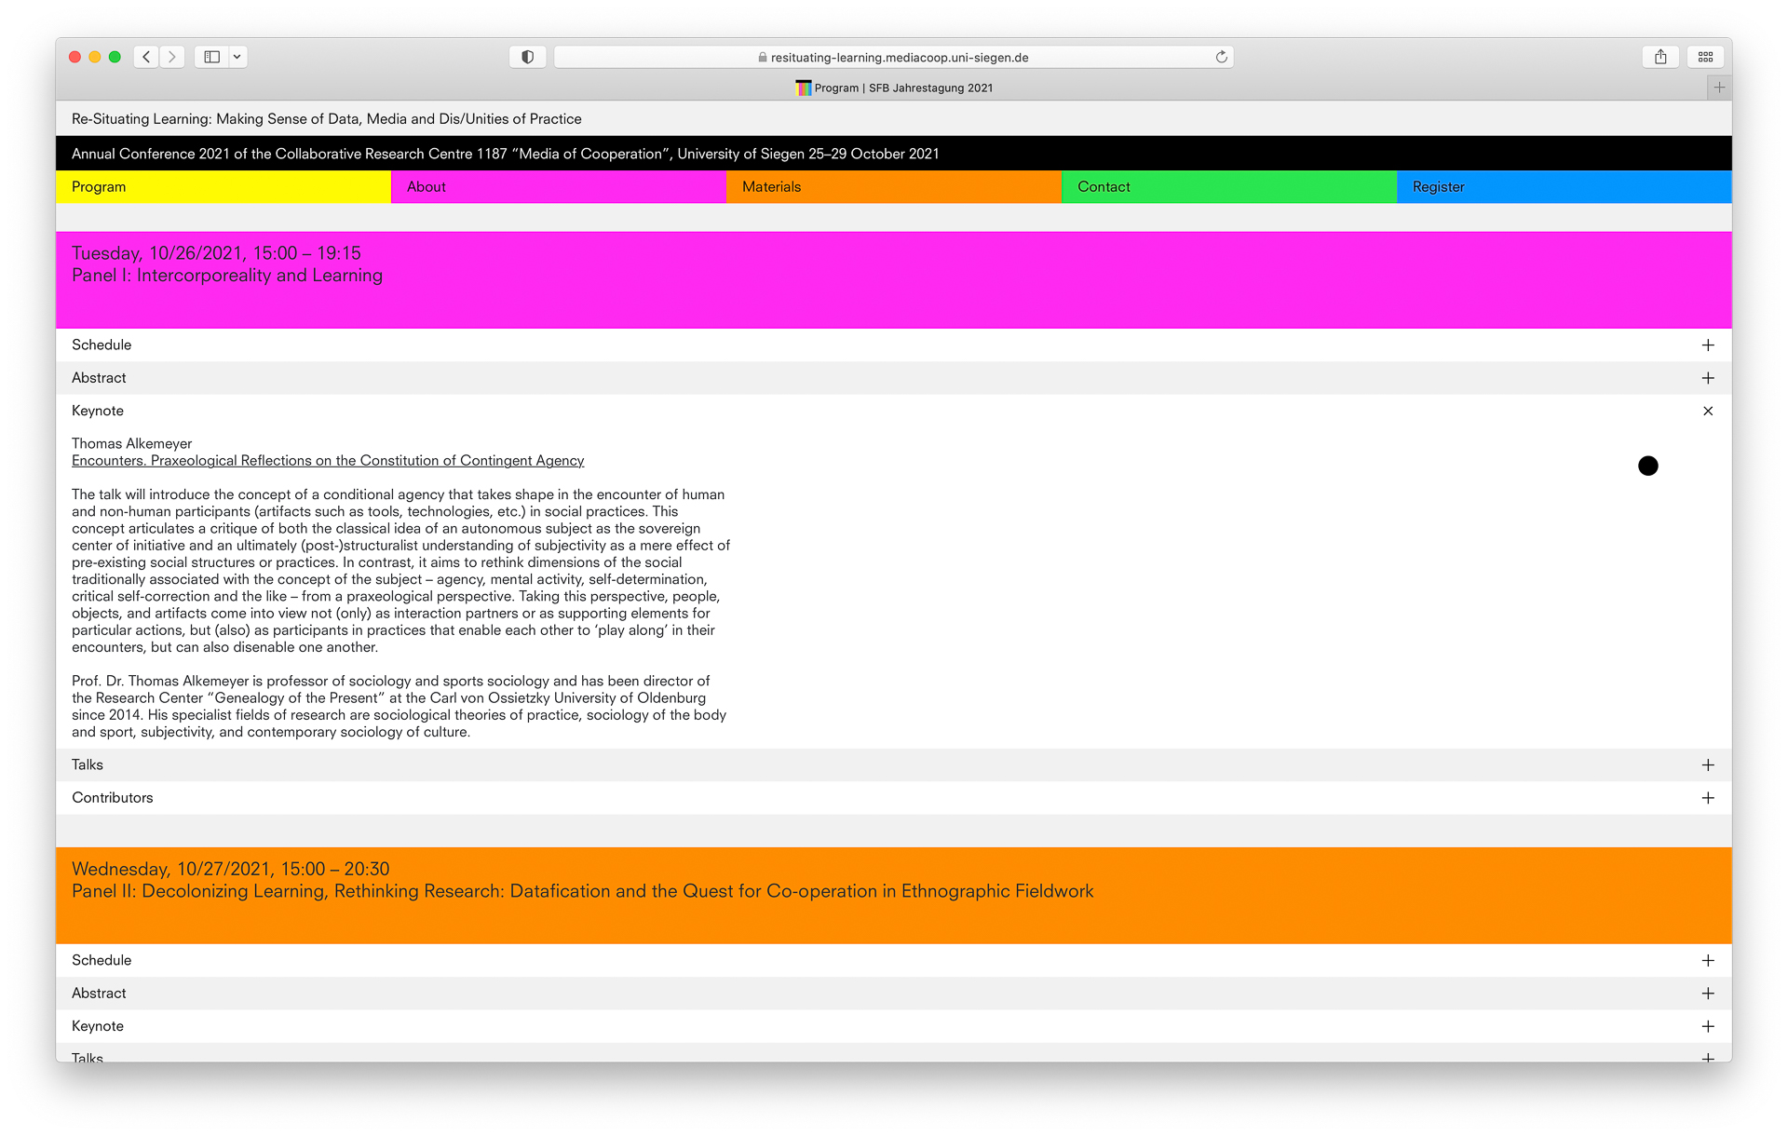
Task: Click the privacy shield icon
Action: tap(528, 57)
